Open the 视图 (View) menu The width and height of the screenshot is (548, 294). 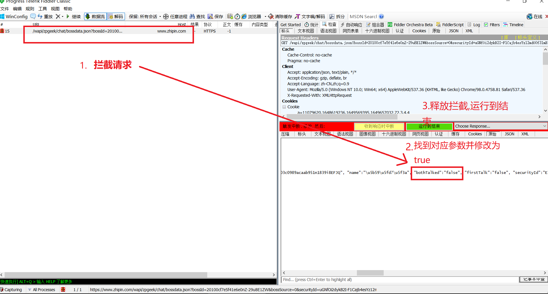[x=55, y=9]
